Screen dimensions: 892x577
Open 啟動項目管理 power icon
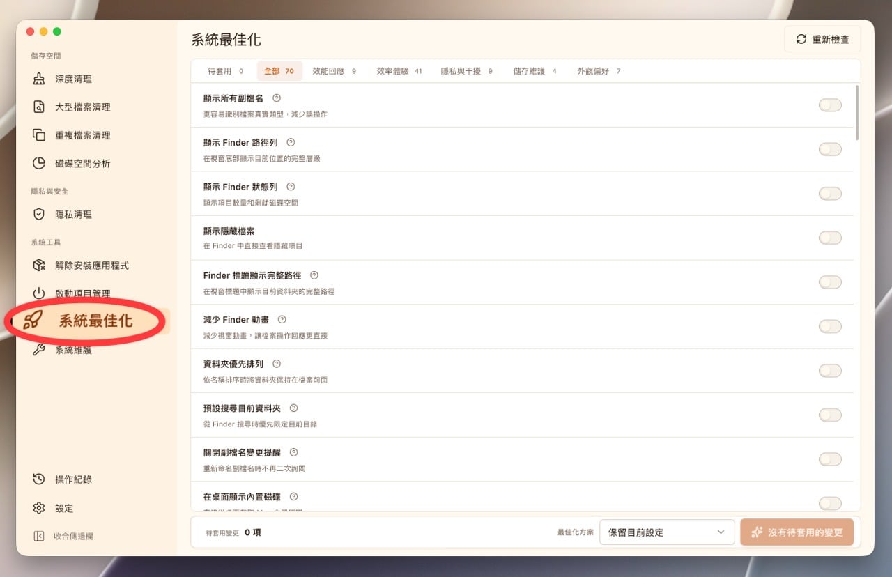click(x=40, y=293)
